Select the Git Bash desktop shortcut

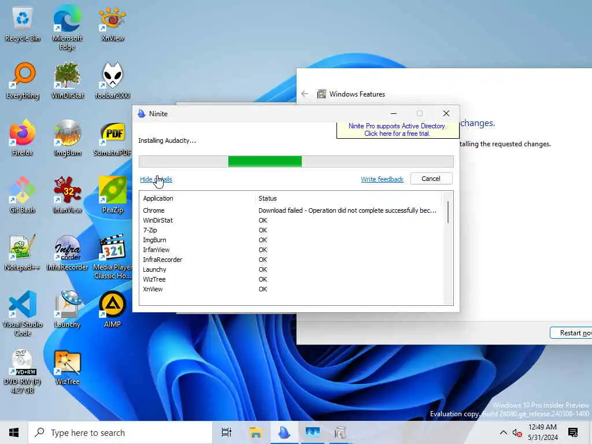[23, 195]
